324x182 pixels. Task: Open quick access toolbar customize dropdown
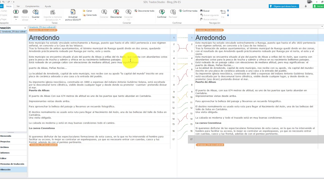click(14, 2)
